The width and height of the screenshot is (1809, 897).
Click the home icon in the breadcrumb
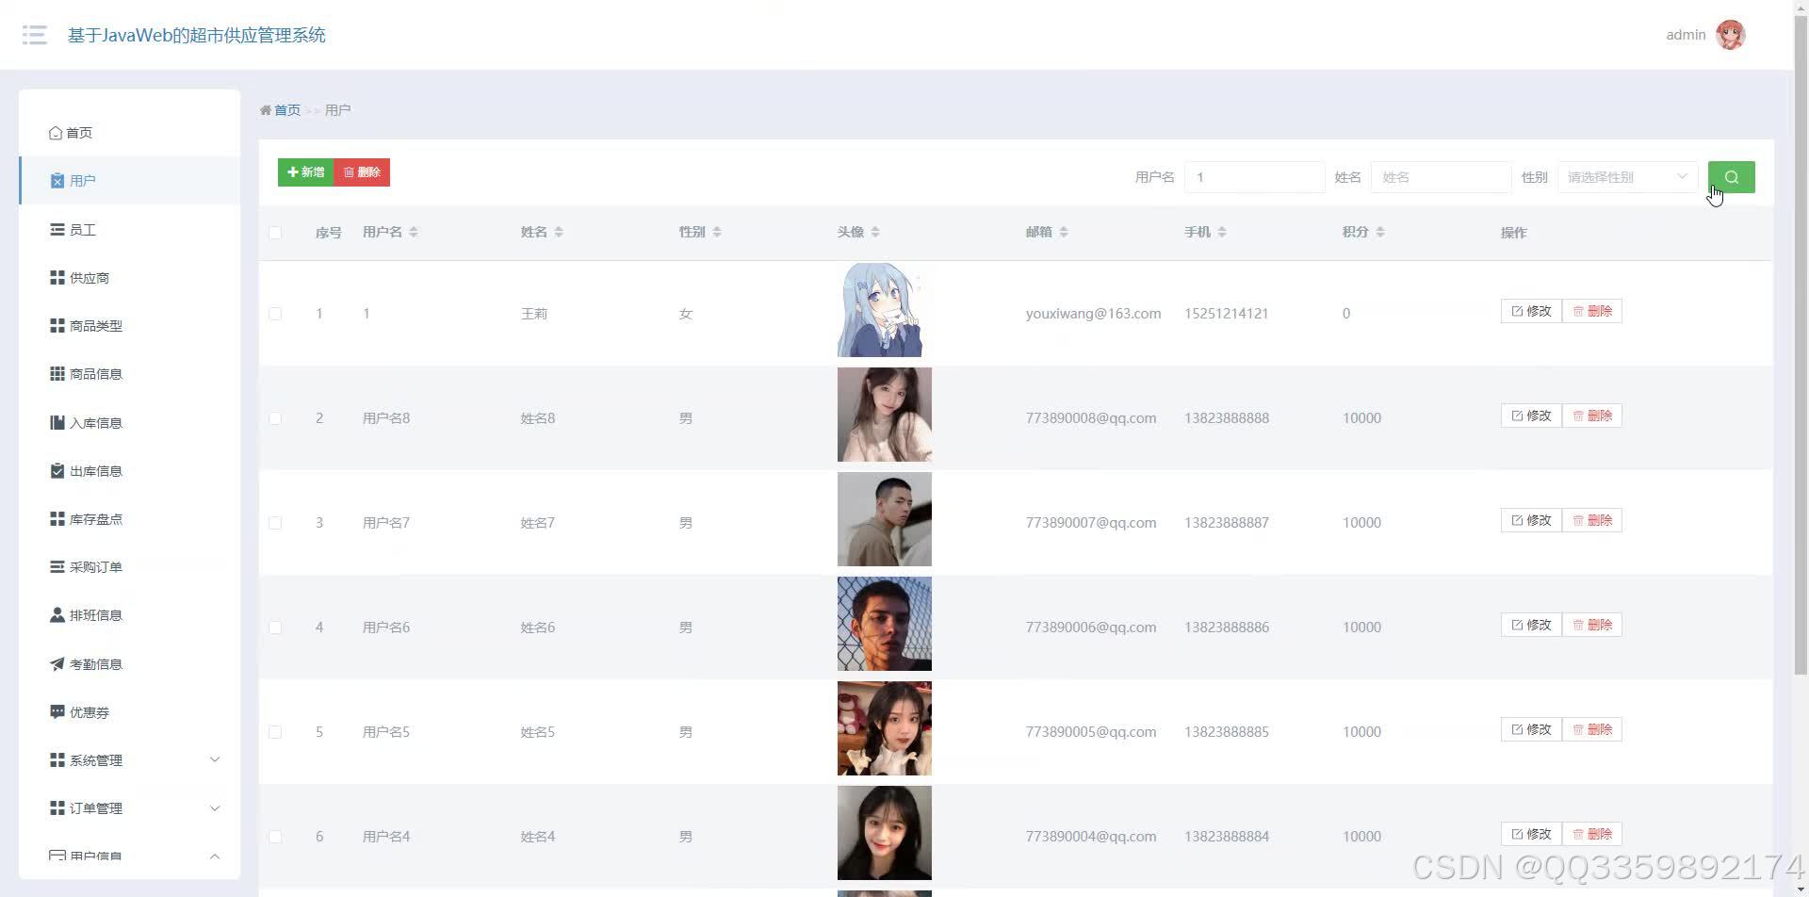[266, 110]
